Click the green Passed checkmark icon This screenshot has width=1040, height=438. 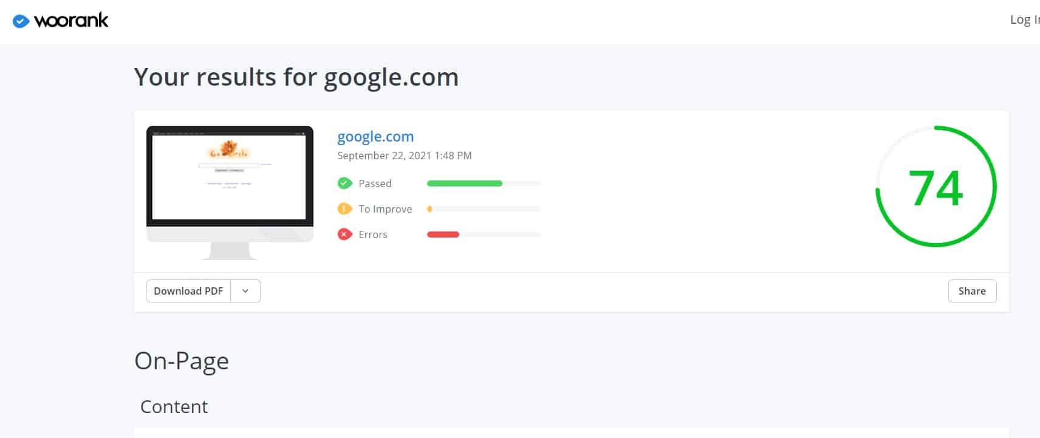pos(344,183)
